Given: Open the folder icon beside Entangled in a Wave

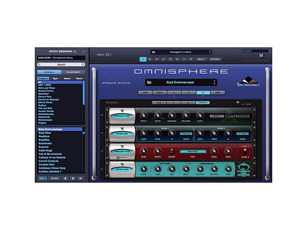Looking at the screenshot, I should (x=154, y=52).
